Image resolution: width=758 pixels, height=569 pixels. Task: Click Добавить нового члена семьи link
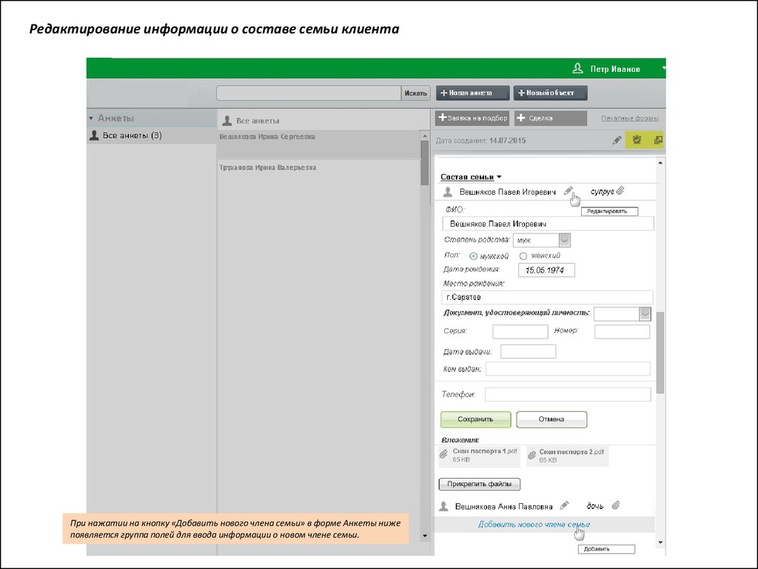point(534,525)
